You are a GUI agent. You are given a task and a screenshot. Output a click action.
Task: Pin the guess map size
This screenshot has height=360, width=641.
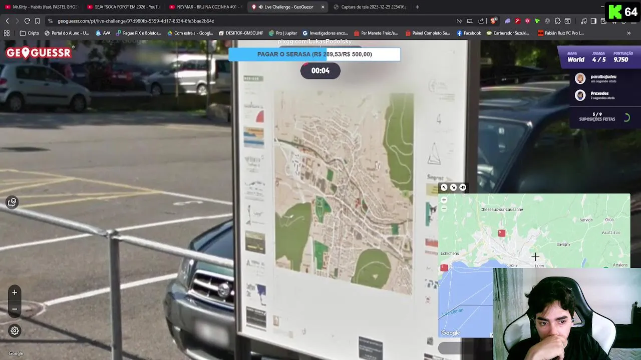coord(463,187)
